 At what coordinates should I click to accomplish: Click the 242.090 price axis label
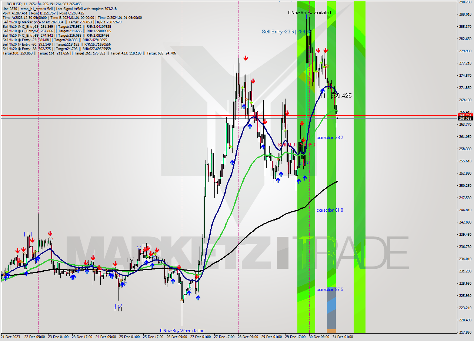click(x=465, y=222)
